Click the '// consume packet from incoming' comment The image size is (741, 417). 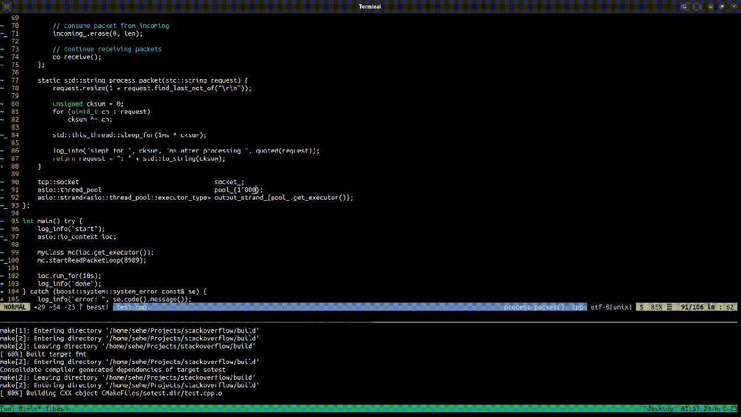tap(111, 26)
